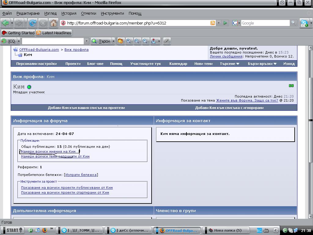
Task: Click Изход to log out
Action: (289, 64)
